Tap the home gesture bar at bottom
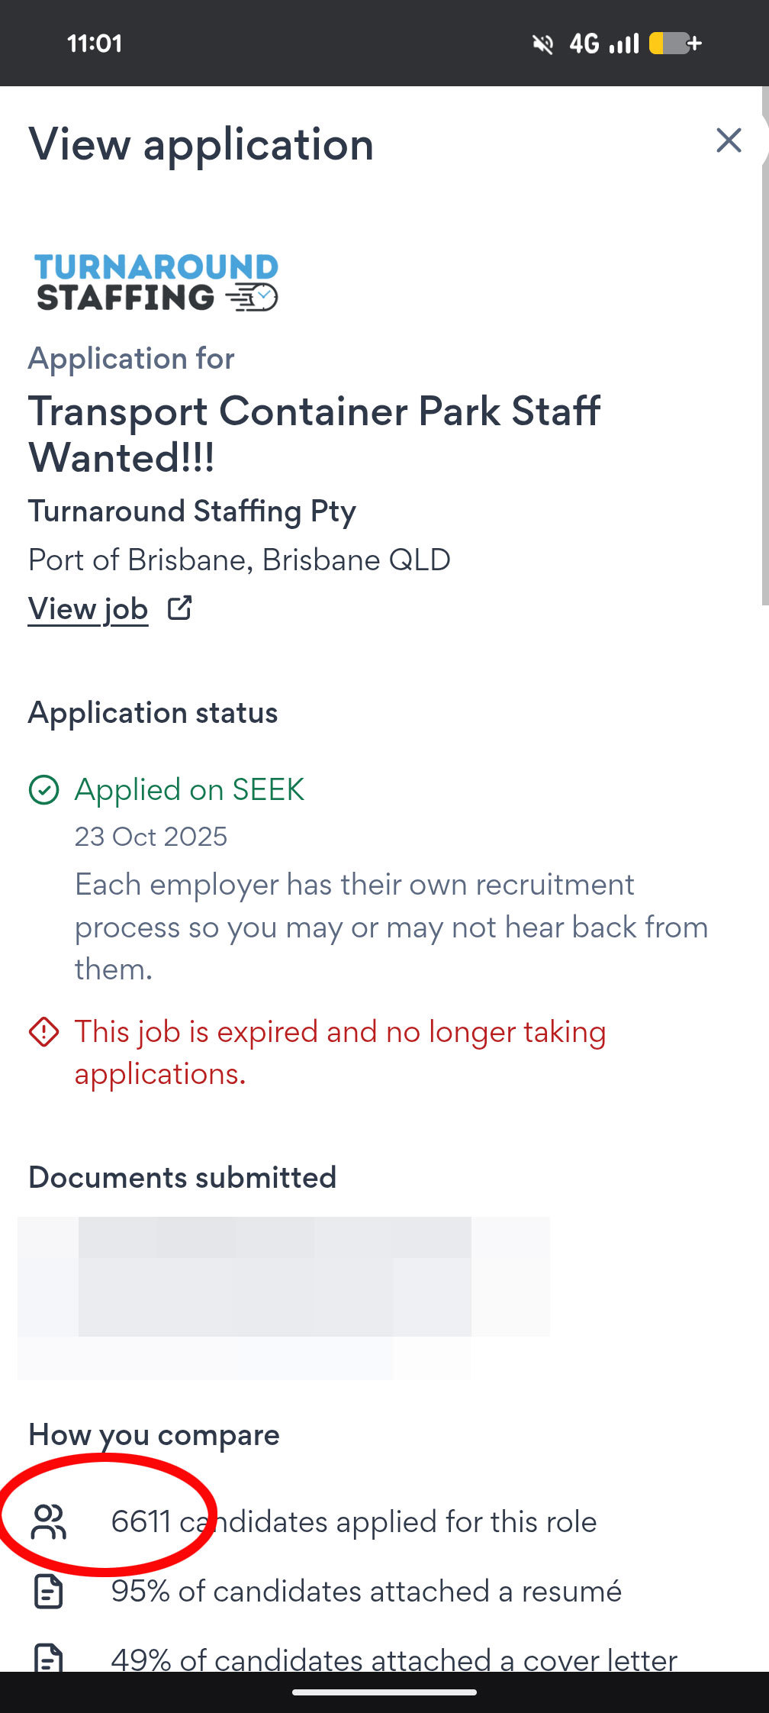This screenshot has height=1713, width=769. click(x=384, y=1692)
